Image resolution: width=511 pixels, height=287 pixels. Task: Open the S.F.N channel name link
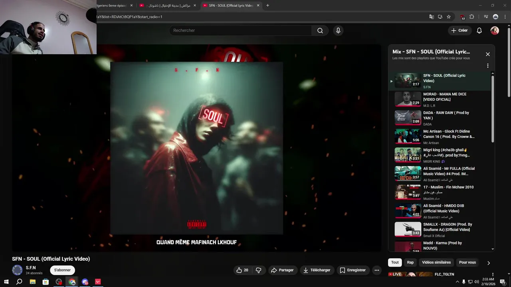[31, 268]
